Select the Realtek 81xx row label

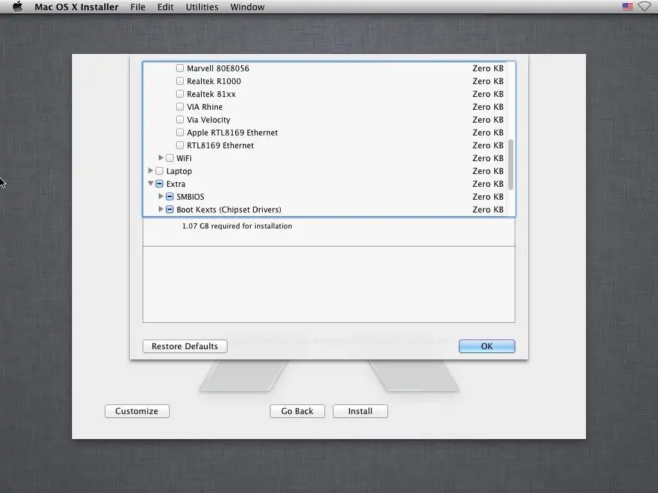(x=211, y=94)
